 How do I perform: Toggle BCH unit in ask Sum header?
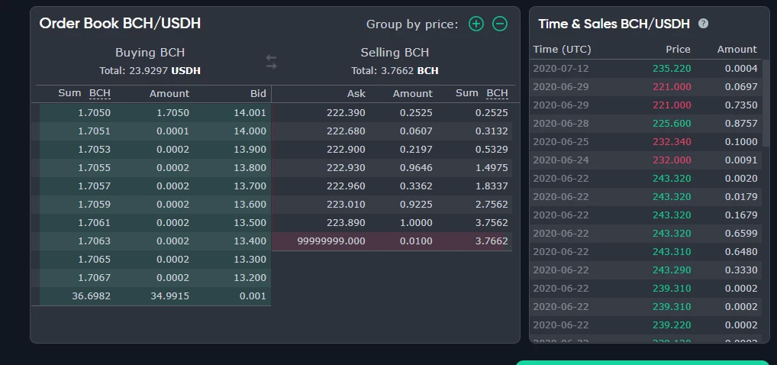click(497, 93)
